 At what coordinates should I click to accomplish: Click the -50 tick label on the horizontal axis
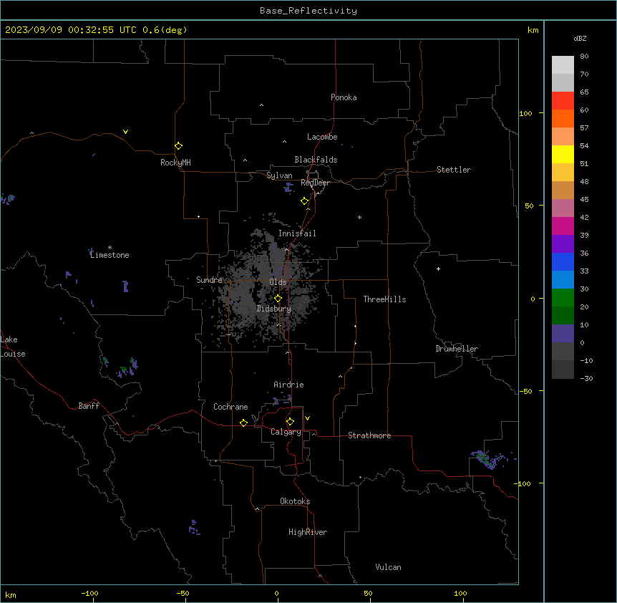[x=183, y=593]
